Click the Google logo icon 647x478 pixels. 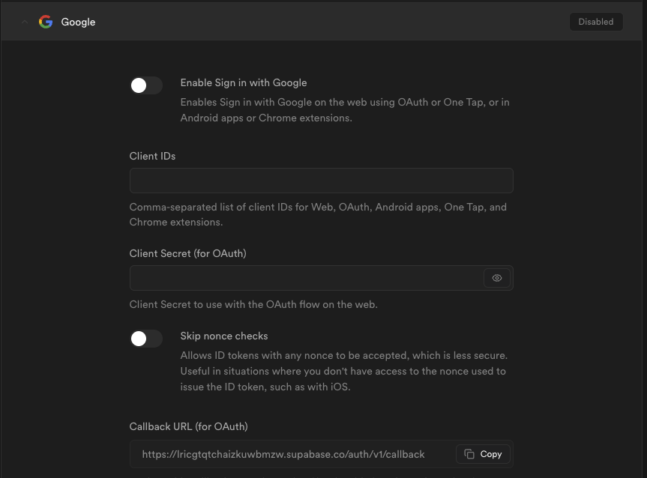(46, 22)
